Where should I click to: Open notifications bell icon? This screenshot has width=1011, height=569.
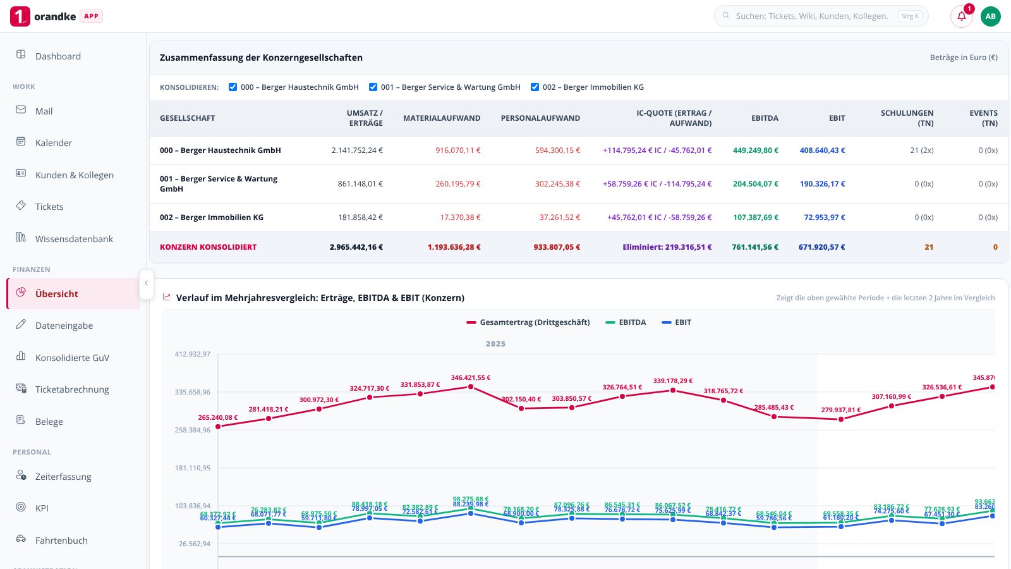click(x=962, y=16)
